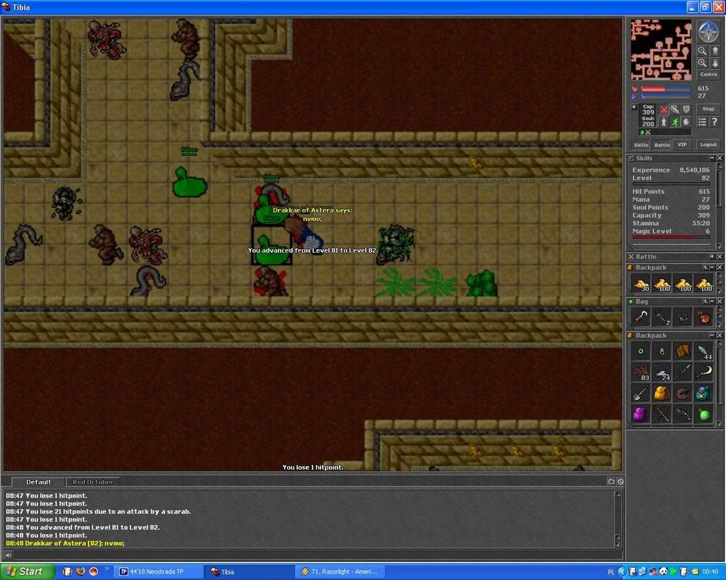
Task: Switch to the Red October chat tab
Action: (93, 482)
